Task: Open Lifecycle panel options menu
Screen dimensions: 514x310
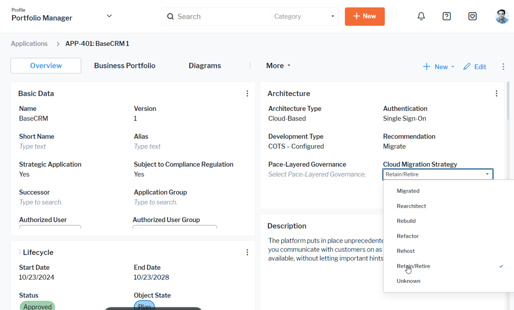Action: 247,252
